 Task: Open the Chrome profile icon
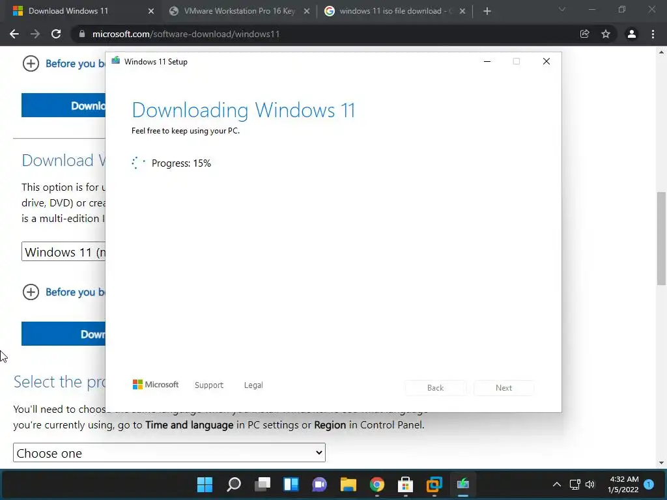point(632,34)
